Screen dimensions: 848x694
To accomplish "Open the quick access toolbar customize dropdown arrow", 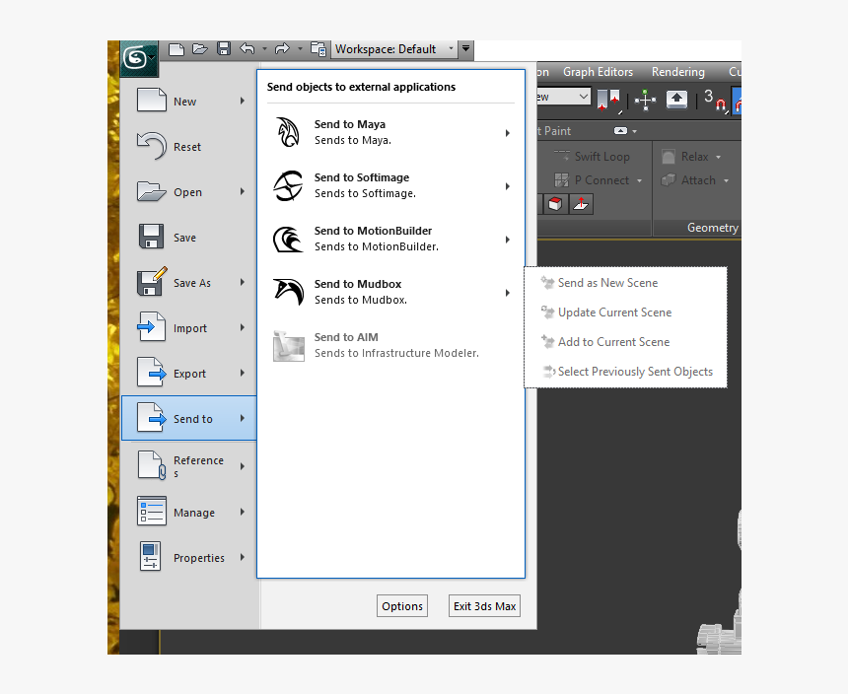I will (x=465, y=49).
